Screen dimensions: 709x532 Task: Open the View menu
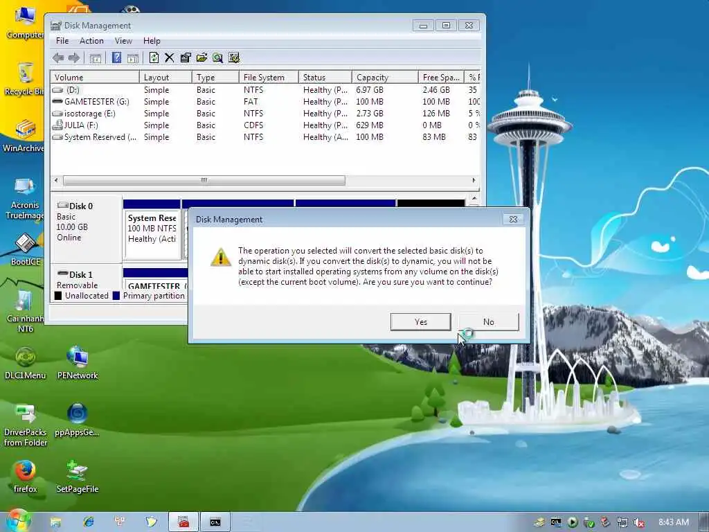click(x=123, y=41)
